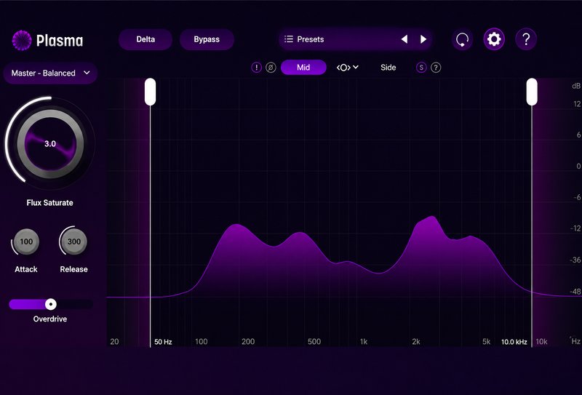Go to the next preset arrow
Image resolution: width=582 pixels, height=395 pixels.
(423, 39)
